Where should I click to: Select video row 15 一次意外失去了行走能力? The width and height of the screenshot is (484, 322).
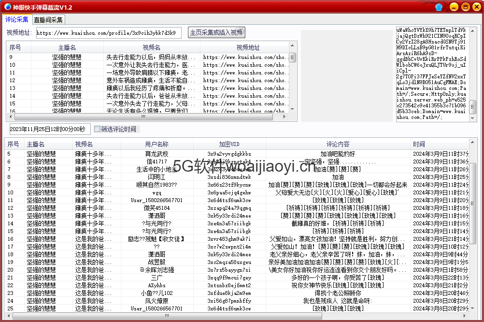[148, 103]
